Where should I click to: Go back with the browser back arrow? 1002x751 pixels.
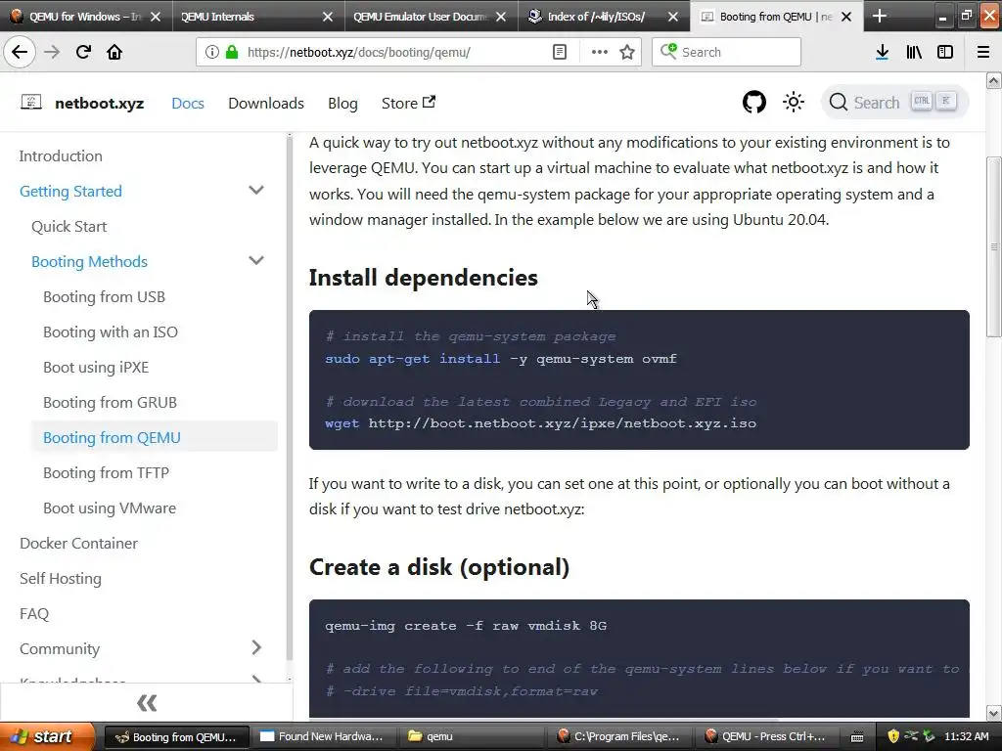(x=20, y=52)
